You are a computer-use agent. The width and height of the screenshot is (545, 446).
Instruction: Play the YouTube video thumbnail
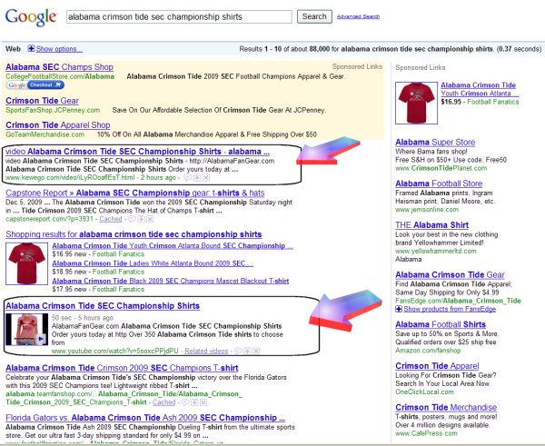point(26,330)
